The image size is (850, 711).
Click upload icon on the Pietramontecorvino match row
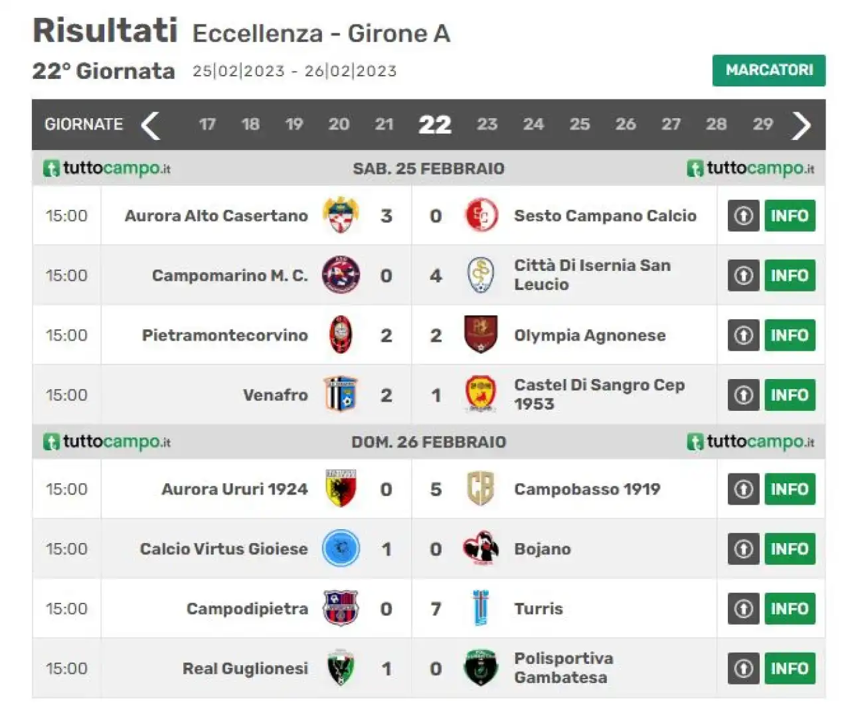(x=743, y=335)
